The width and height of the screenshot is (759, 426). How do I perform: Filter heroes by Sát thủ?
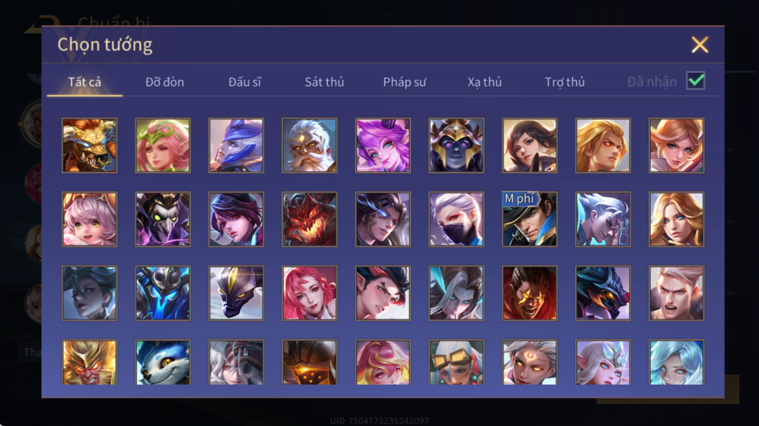click(324, 82)
